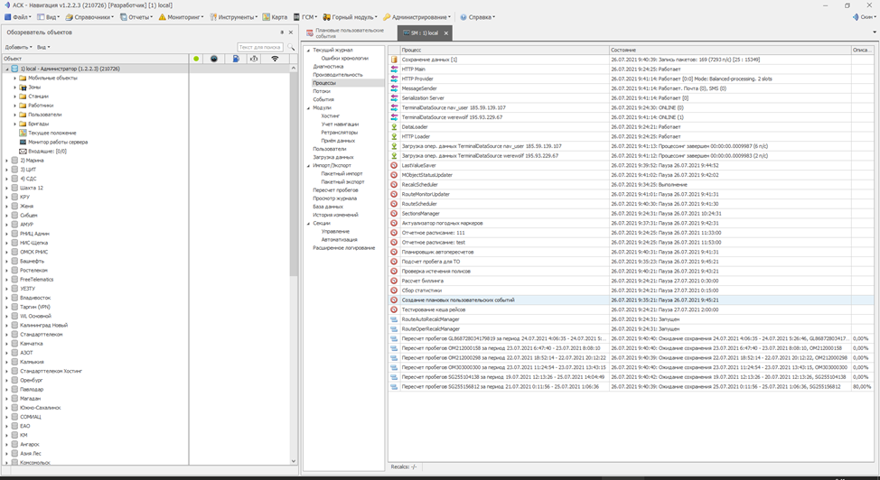Click the green status dot column header
The height and width of the screenshot is (480, 880).
click(x=196, y=59)
